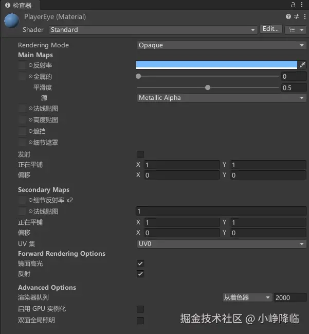This screenshot has height=334, width=309.
Task: Enable the 双面全局照明 checkbox
Action: [x=140, y=321]
